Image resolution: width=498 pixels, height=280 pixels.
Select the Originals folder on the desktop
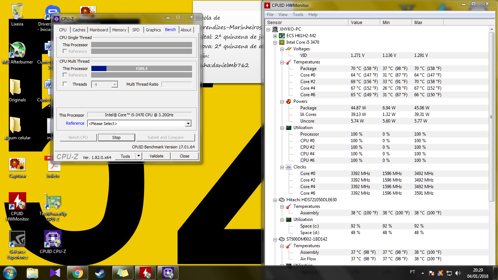point(17,91)
